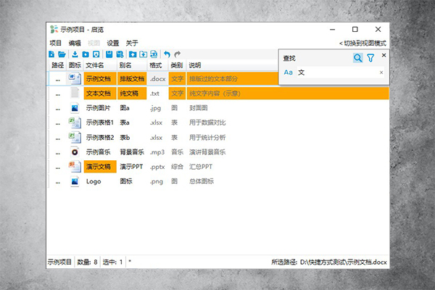435x290 pixels.
Task: Click the document export icon
Action: [154, 54]
